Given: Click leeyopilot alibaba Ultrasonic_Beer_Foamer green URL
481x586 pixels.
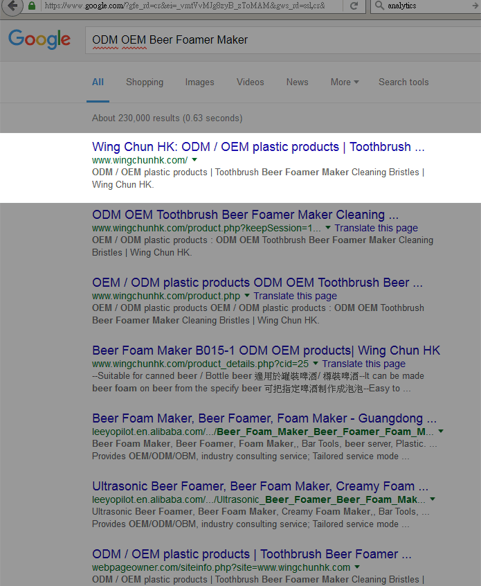Looking at the screenshot, I should coord(259,499).
